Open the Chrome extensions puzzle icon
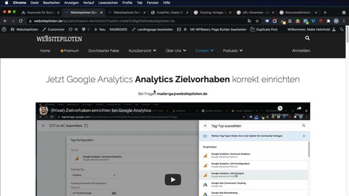The width and height of the screenshot is (349, 196). [328, 21]
